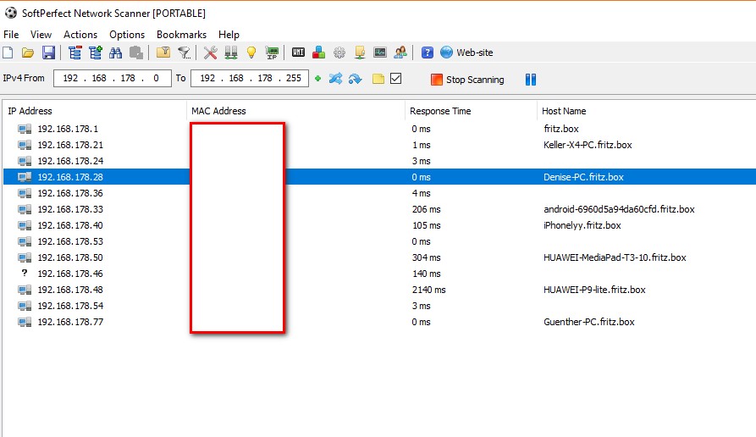
Task: Click the colored blocks icon
Action: coord(318,53)
